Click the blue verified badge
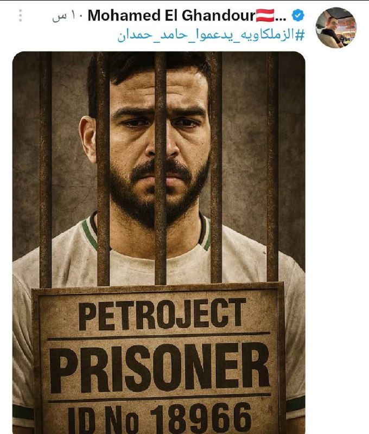This screenshot has width=369, height=434. click(298, 16)
